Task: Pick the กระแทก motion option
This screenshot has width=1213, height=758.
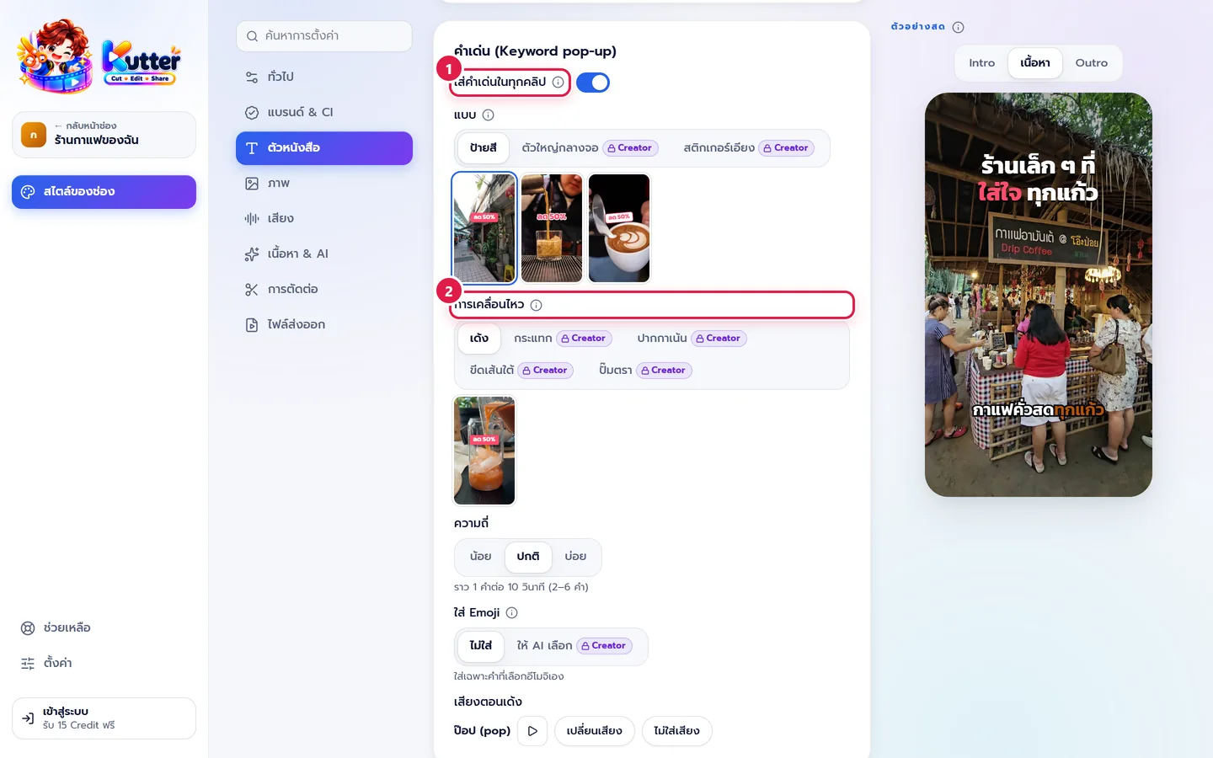Action: 563,339
